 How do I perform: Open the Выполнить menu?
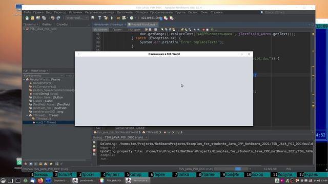[125, 12]
